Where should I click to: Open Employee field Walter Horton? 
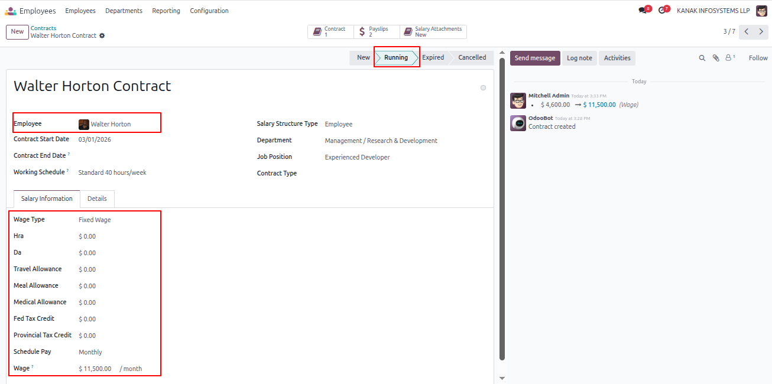[x=111, y=124]
